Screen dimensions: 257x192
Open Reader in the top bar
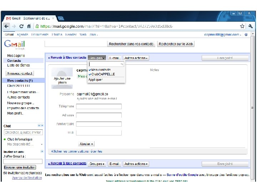click(x=71, y=34)
